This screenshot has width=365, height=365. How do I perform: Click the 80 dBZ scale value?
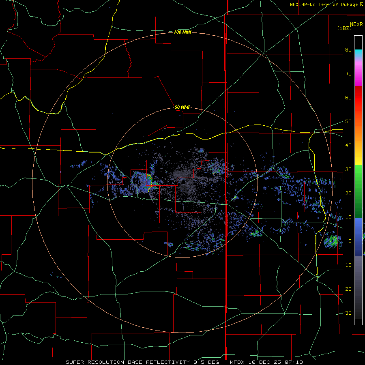[x=348, y=49]
